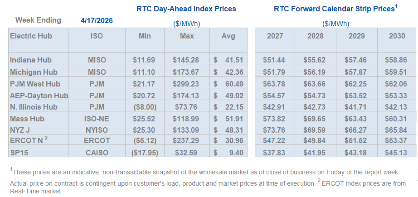Select SP15 minimum price ($17.95)

(x=145, y=153)
